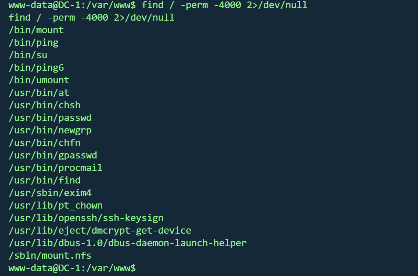Viewport: 418px width, 276px height.
Task: Click the /usr/bin/chsh path
Action: [x=45, y=105]
